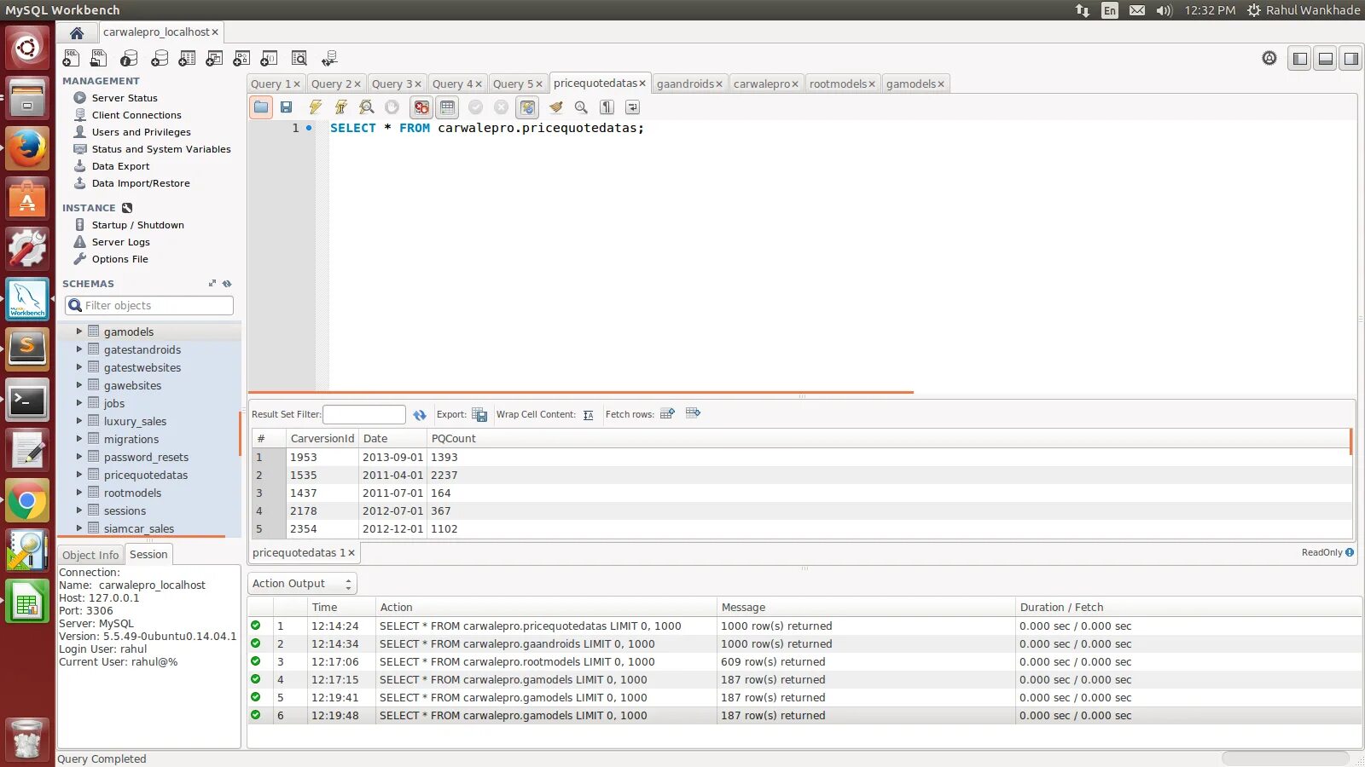Execute the statement under the cursor
This screenshot has height=767, width=1365.
pos(341,107)
